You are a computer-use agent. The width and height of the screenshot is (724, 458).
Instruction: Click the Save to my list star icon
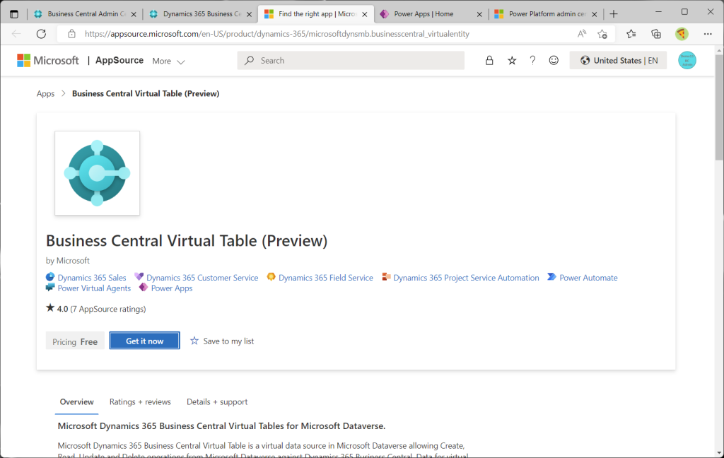(194, 341)
